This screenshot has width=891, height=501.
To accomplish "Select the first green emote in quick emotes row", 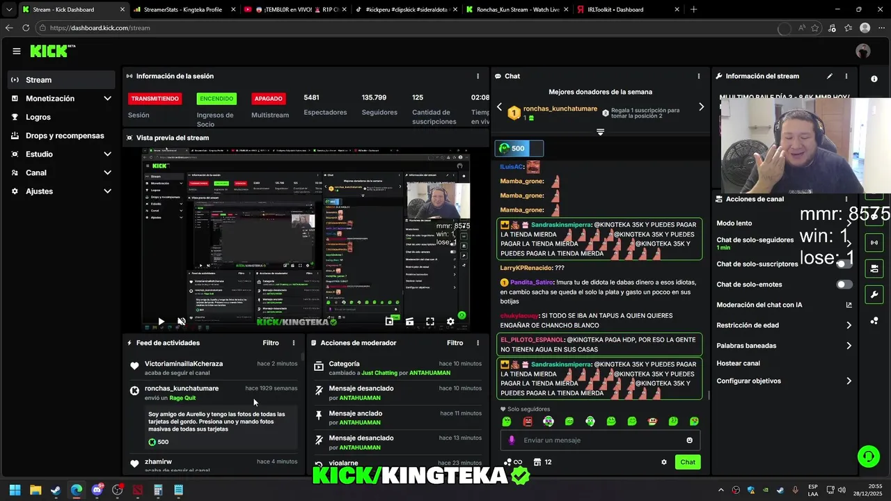I will (507, 421).
